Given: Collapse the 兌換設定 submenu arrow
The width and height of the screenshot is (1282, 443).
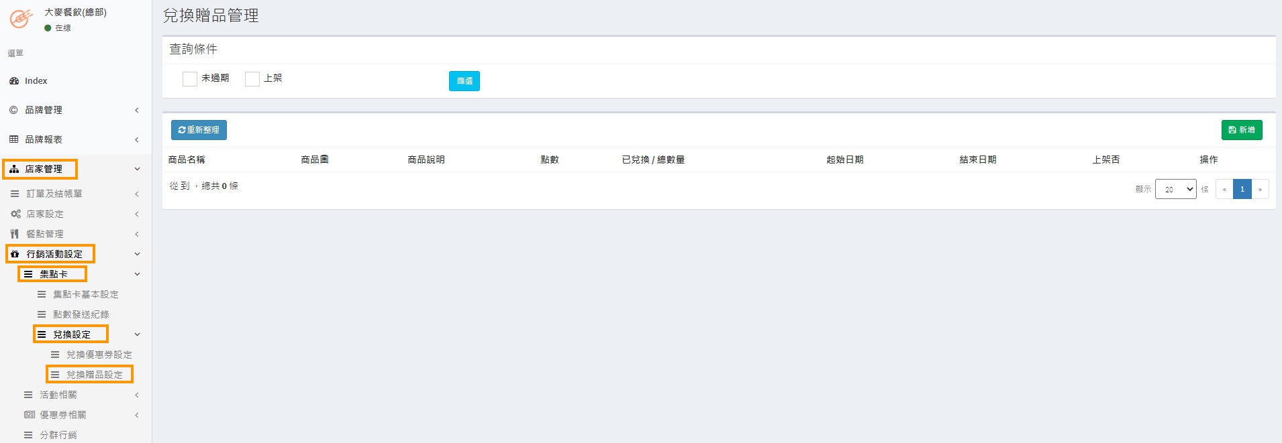Looking at the screenshot, I should tap(137, 334).
